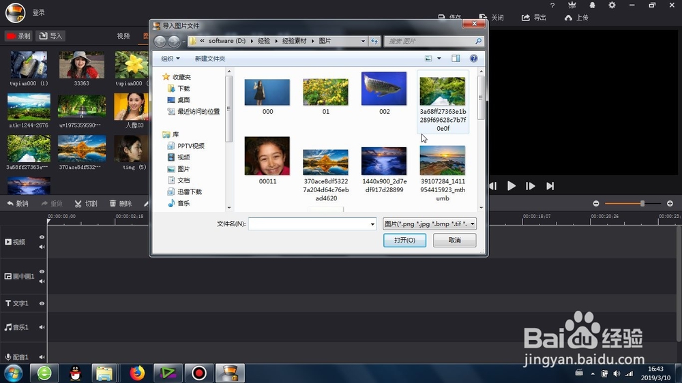This screenshot has width=682, height=383.
Task: Open Firefox from the taskbar
Action: pyautogui.click(x=137, y=373)
